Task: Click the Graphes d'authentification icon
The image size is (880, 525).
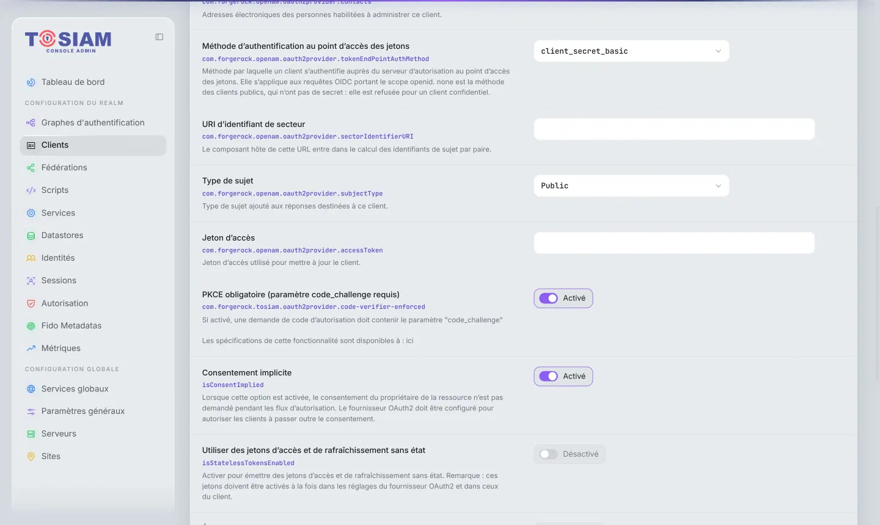Action: click(x=31, y=123)
